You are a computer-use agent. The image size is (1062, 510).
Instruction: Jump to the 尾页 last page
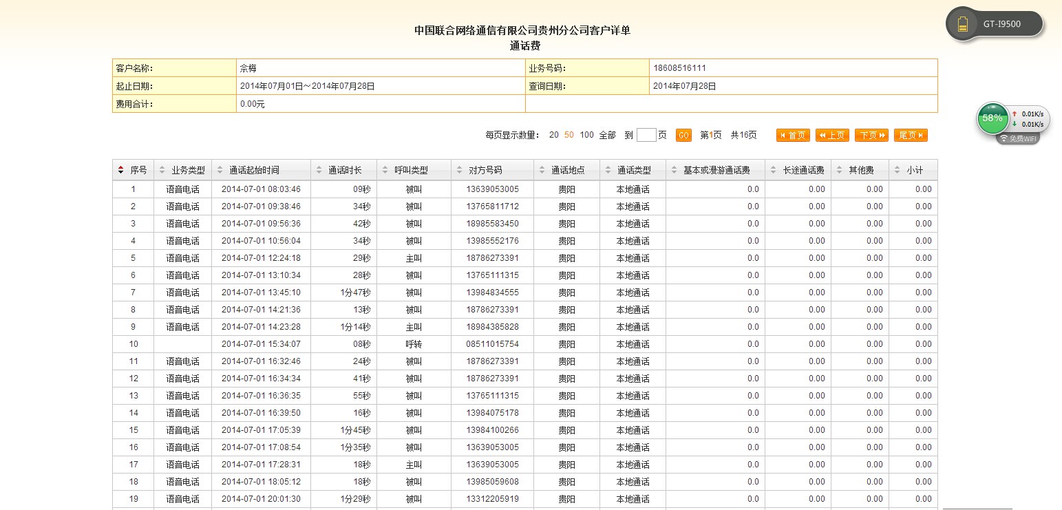pyautogui.click(x=911, y=136)
